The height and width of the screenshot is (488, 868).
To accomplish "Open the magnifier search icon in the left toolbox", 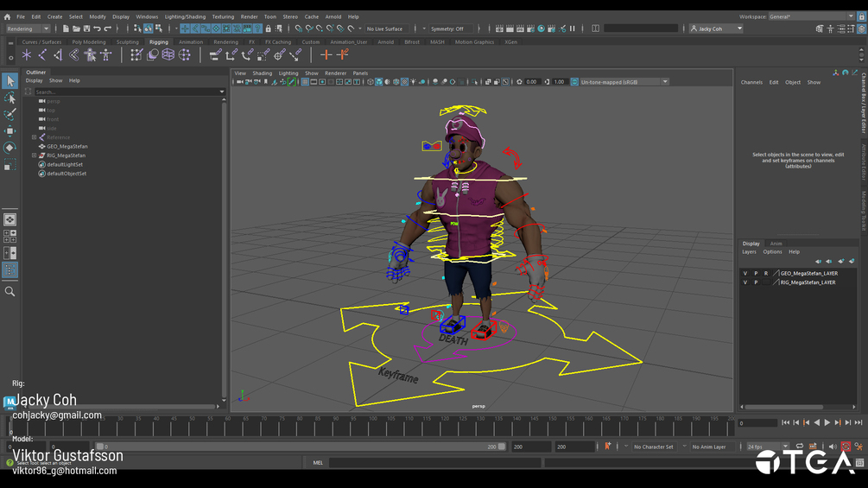I will point(10,292).
